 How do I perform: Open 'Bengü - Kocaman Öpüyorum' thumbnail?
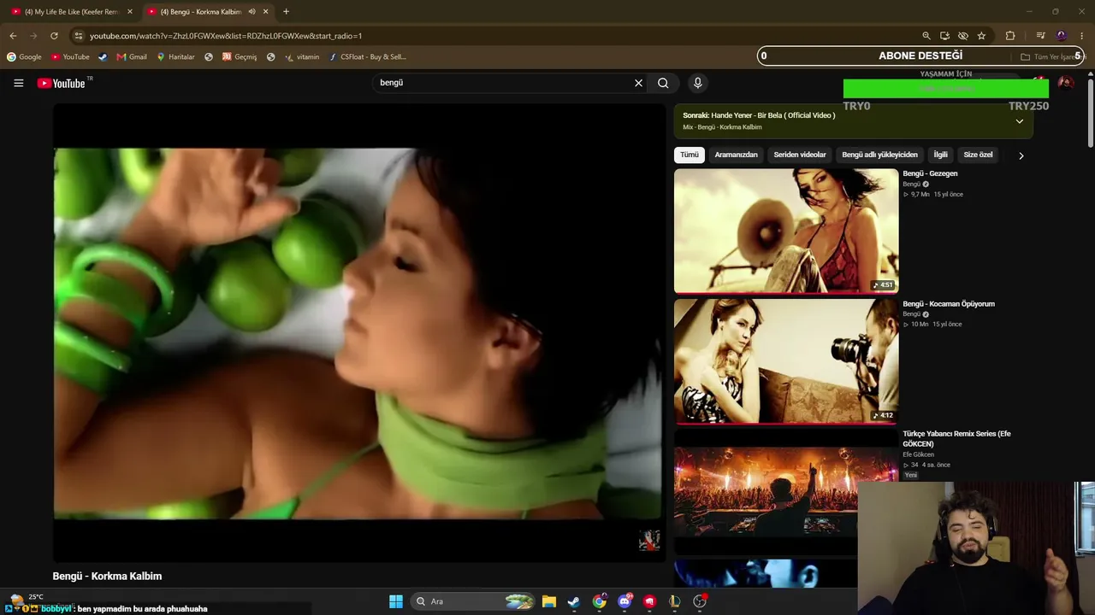pos(786,361)
